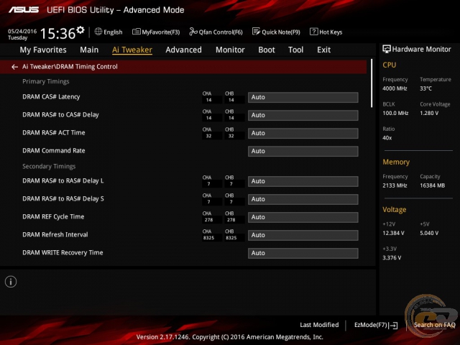Image resolution: width=460 pixels, height=345 pixels.
Task: Click CPU ratio value 40x
Action: [387, 138]
